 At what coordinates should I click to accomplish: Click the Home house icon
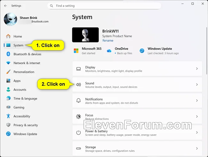pyautogui.click(x=8, y=36)
